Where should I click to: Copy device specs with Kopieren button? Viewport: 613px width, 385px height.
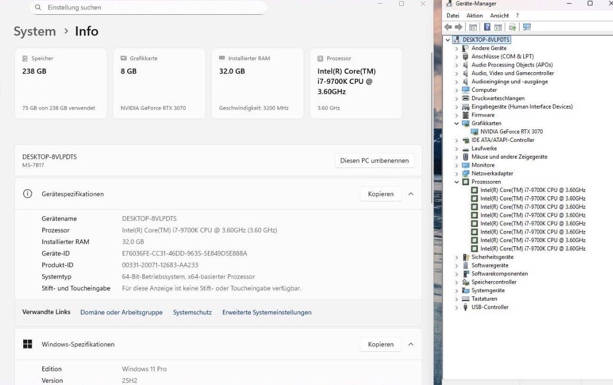[x=381, y=194]
